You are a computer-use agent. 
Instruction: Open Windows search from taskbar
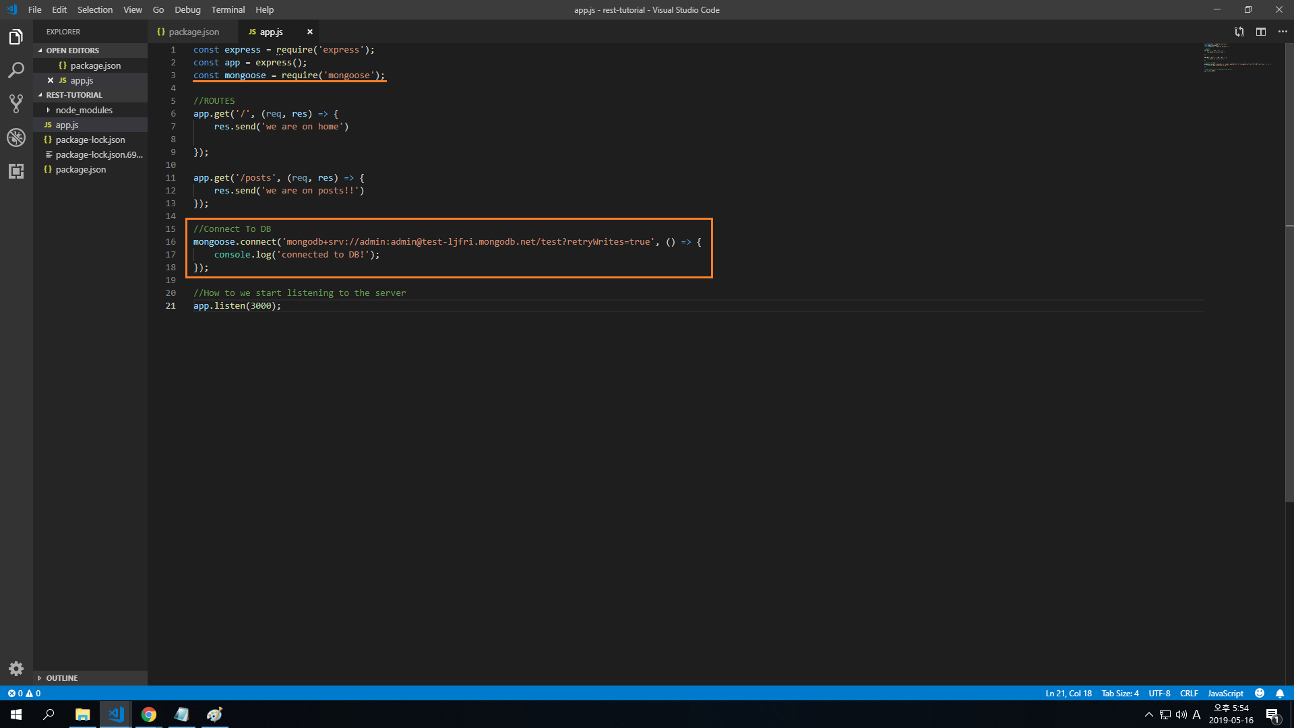[49, 715]
